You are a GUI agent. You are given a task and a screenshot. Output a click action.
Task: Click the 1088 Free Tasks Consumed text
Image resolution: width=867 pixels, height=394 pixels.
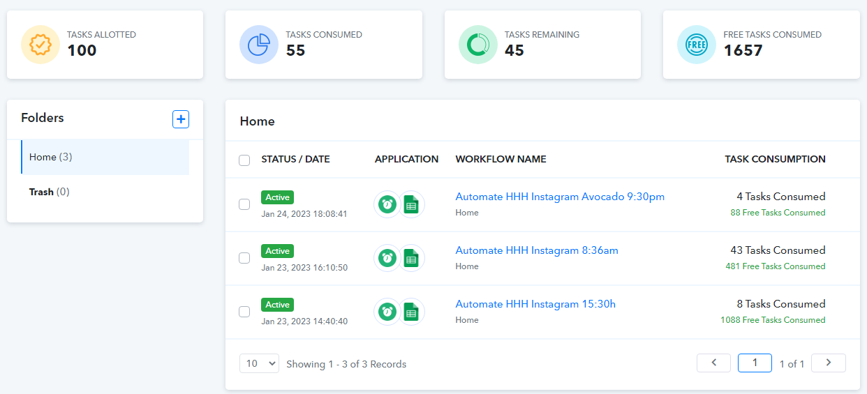pos(773,320)
